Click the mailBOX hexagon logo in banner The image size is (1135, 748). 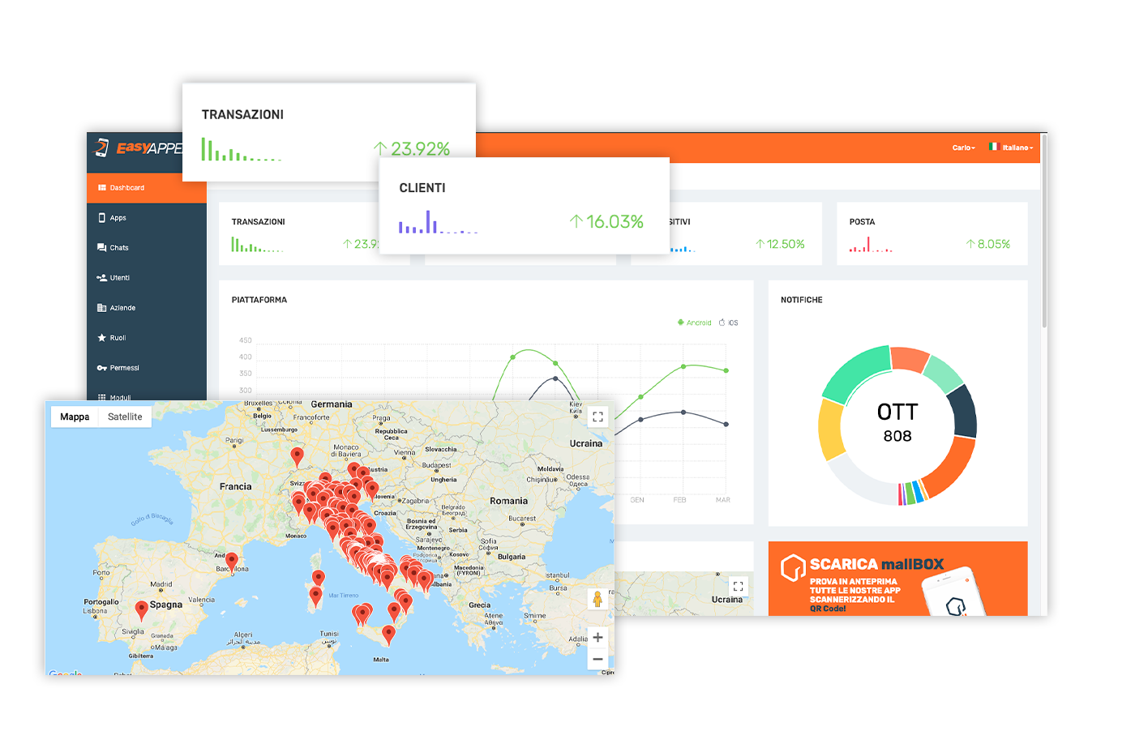pos(793,568)
